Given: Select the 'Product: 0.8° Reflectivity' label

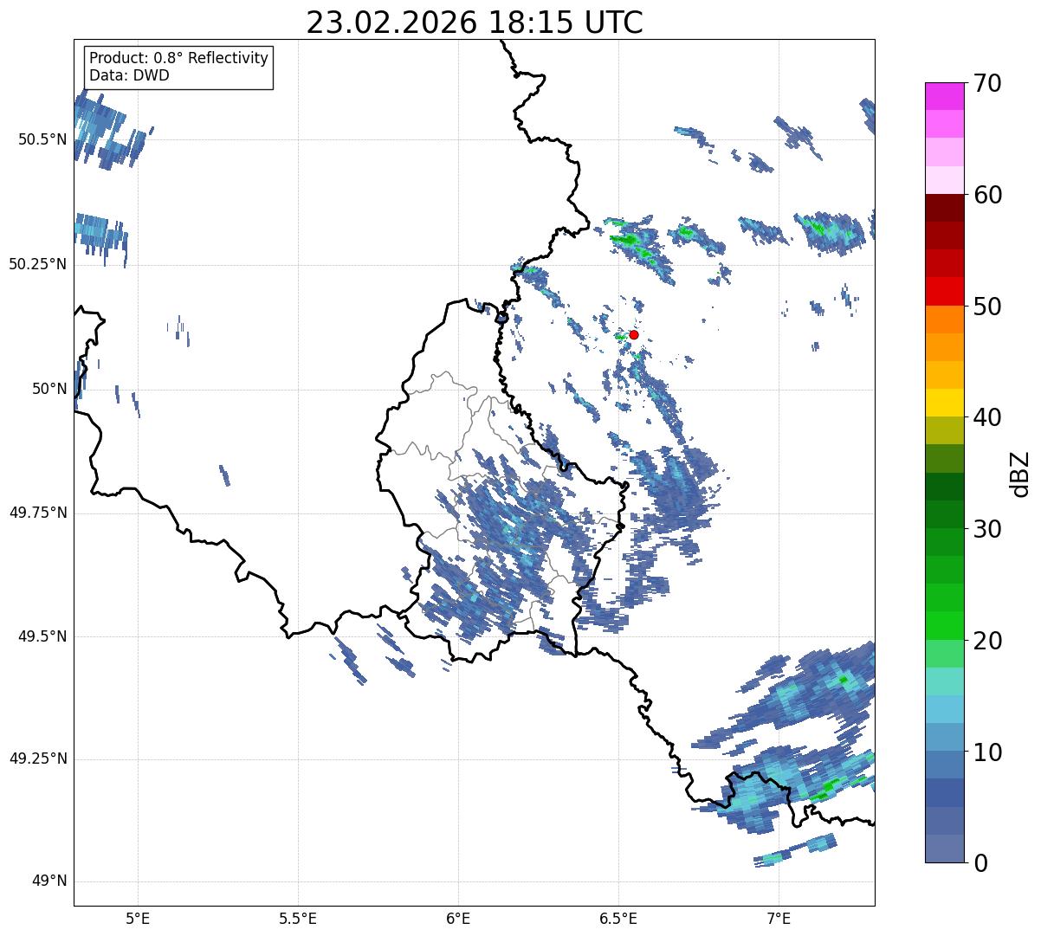Looking at the screenshot, I should click(x=179, y=58).
